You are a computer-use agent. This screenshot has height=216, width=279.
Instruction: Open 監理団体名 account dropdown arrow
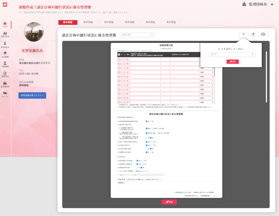(272, 5)
